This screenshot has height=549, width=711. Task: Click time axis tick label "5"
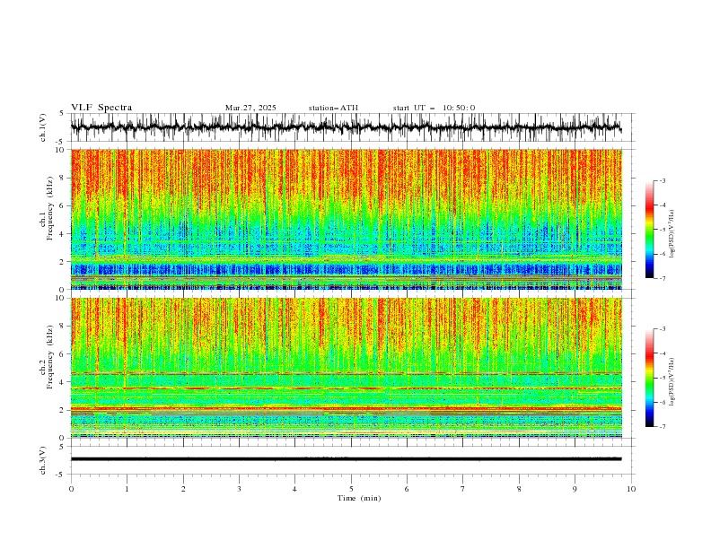click(351, 489)
